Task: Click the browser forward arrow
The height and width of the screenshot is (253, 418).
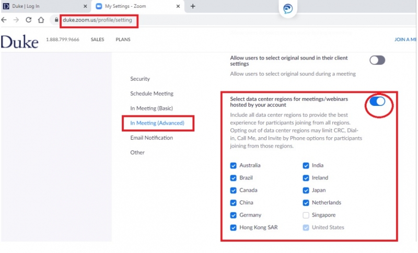Action: click(16, 20)
